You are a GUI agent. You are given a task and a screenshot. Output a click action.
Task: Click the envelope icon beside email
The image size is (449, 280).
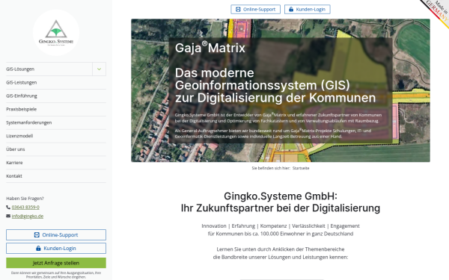tap(8, 216)
